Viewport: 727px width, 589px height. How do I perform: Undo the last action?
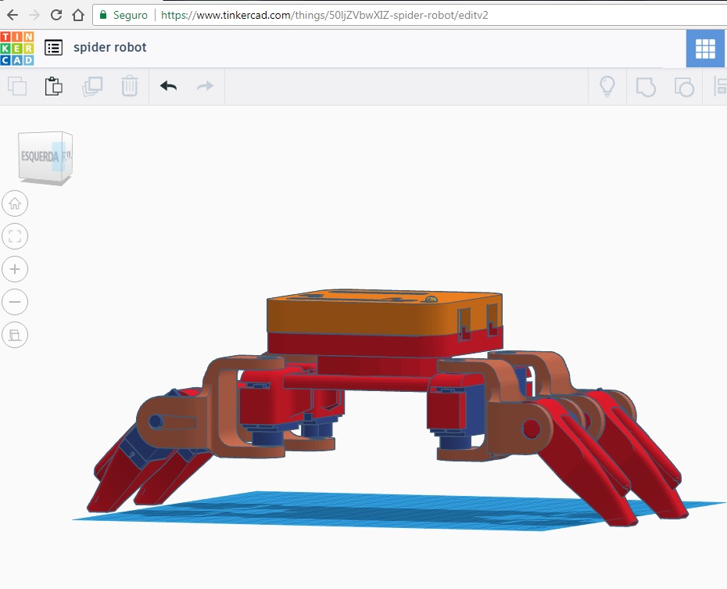(x=168, y=86)
